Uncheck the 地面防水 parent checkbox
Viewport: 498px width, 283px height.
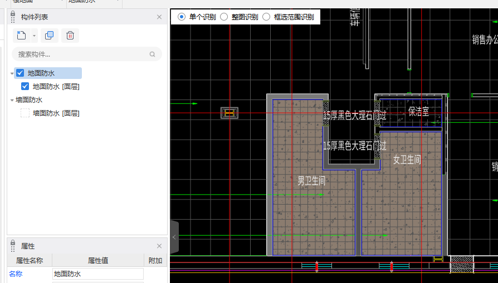(x=20, y=73)
